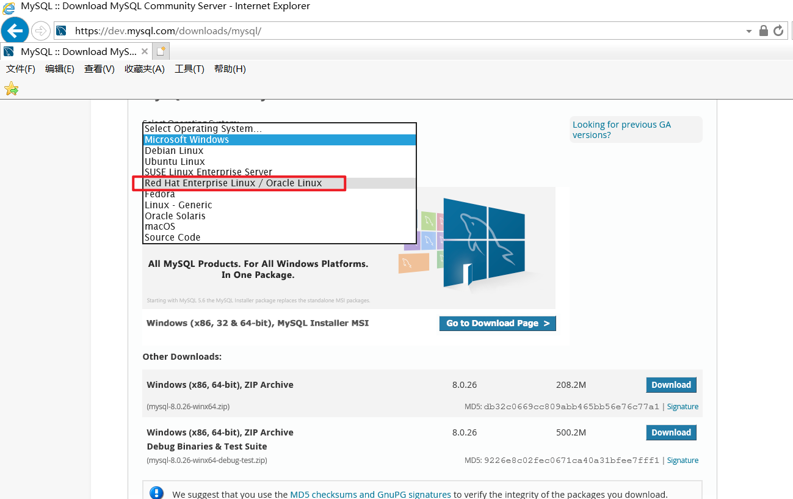Select the MySQL :: Download MyS... tab

[x=76, y=51]
